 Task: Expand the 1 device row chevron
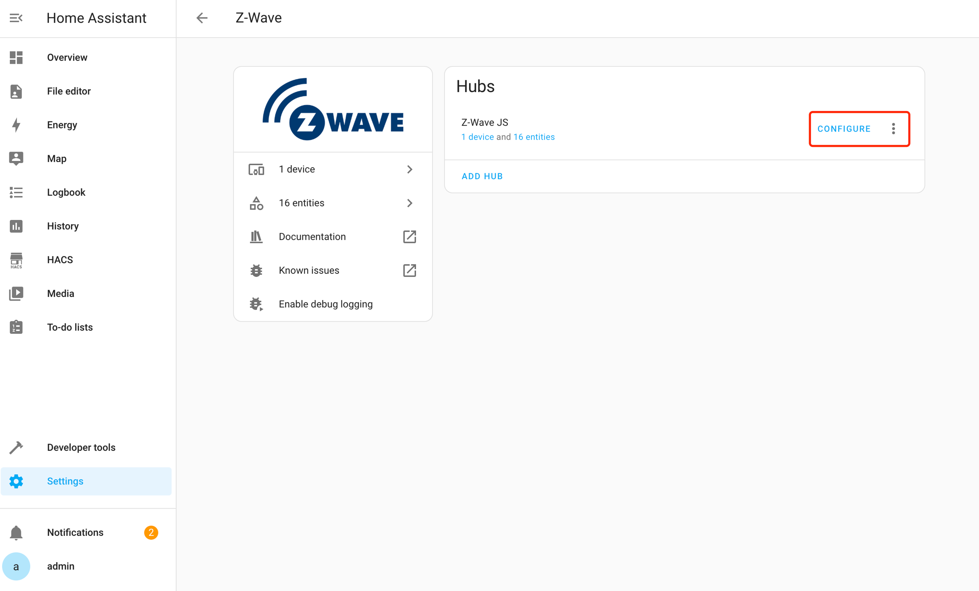(x=409, y=169)
